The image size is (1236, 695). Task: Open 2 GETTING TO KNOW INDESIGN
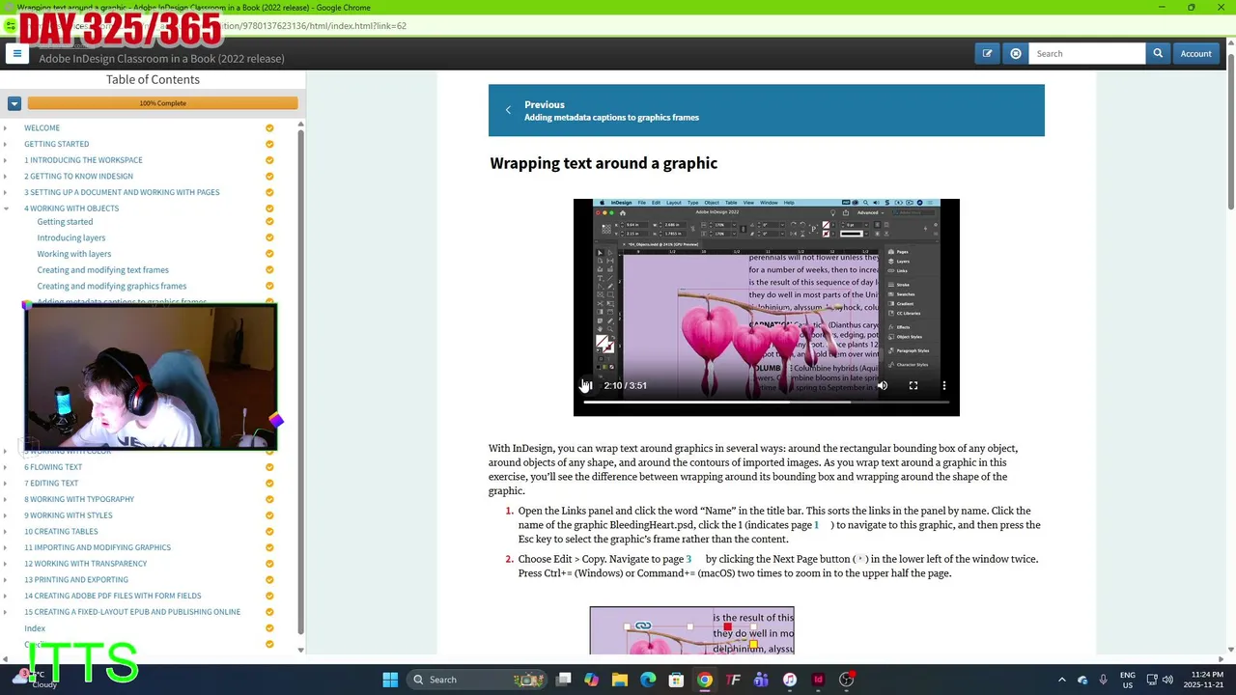pos(78,176)
